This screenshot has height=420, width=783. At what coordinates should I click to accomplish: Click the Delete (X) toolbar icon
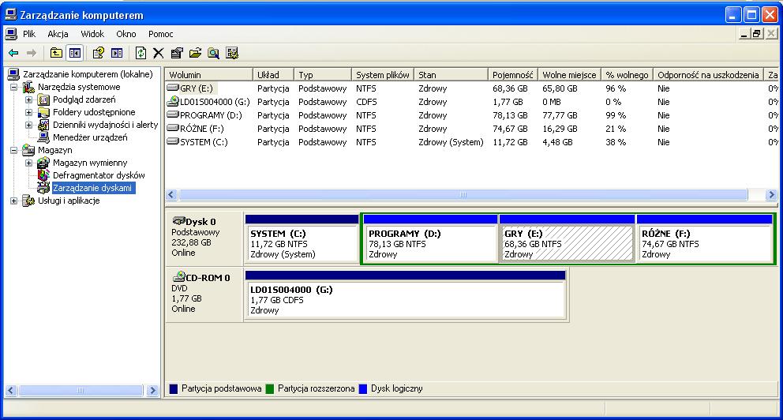(159, 53)
